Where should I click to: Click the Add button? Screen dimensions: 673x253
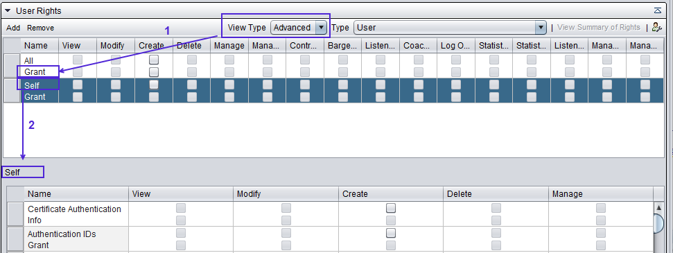tap(13, 28)
